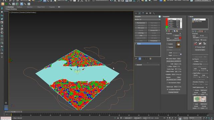Click the geometry preview thumbnail
214x120 pixels.
[178, 45]
